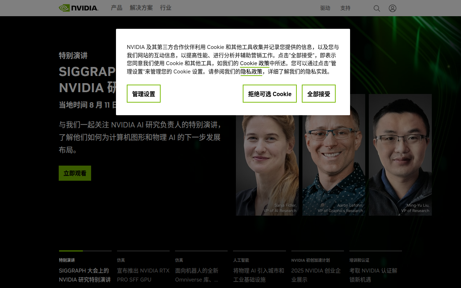Select Ming-Yu Liu's portrait
The height and width of the screenshot is (288, 461).
coord(400,155)
